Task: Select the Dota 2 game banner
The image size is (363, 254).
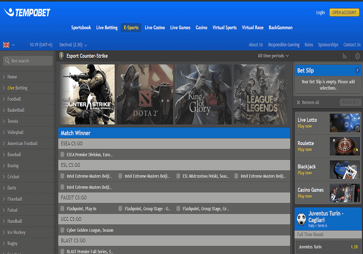Action: point(145,94)
